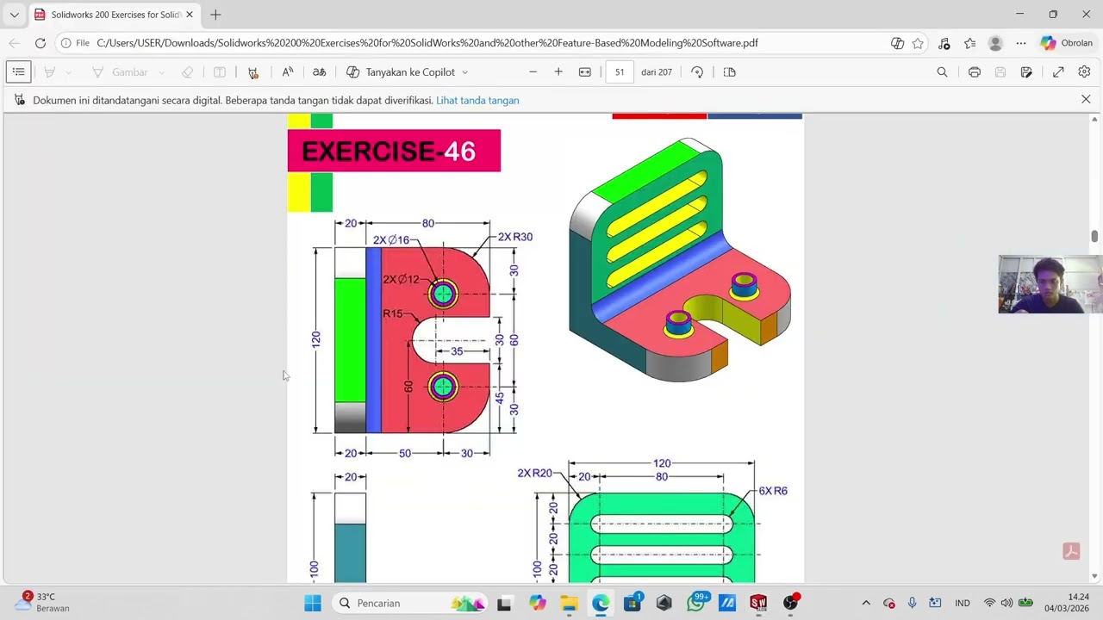The height and width of the screenshot is (620, 1103).
Task: Click the Adobe PDF floating button
Action: point(1071,552)
